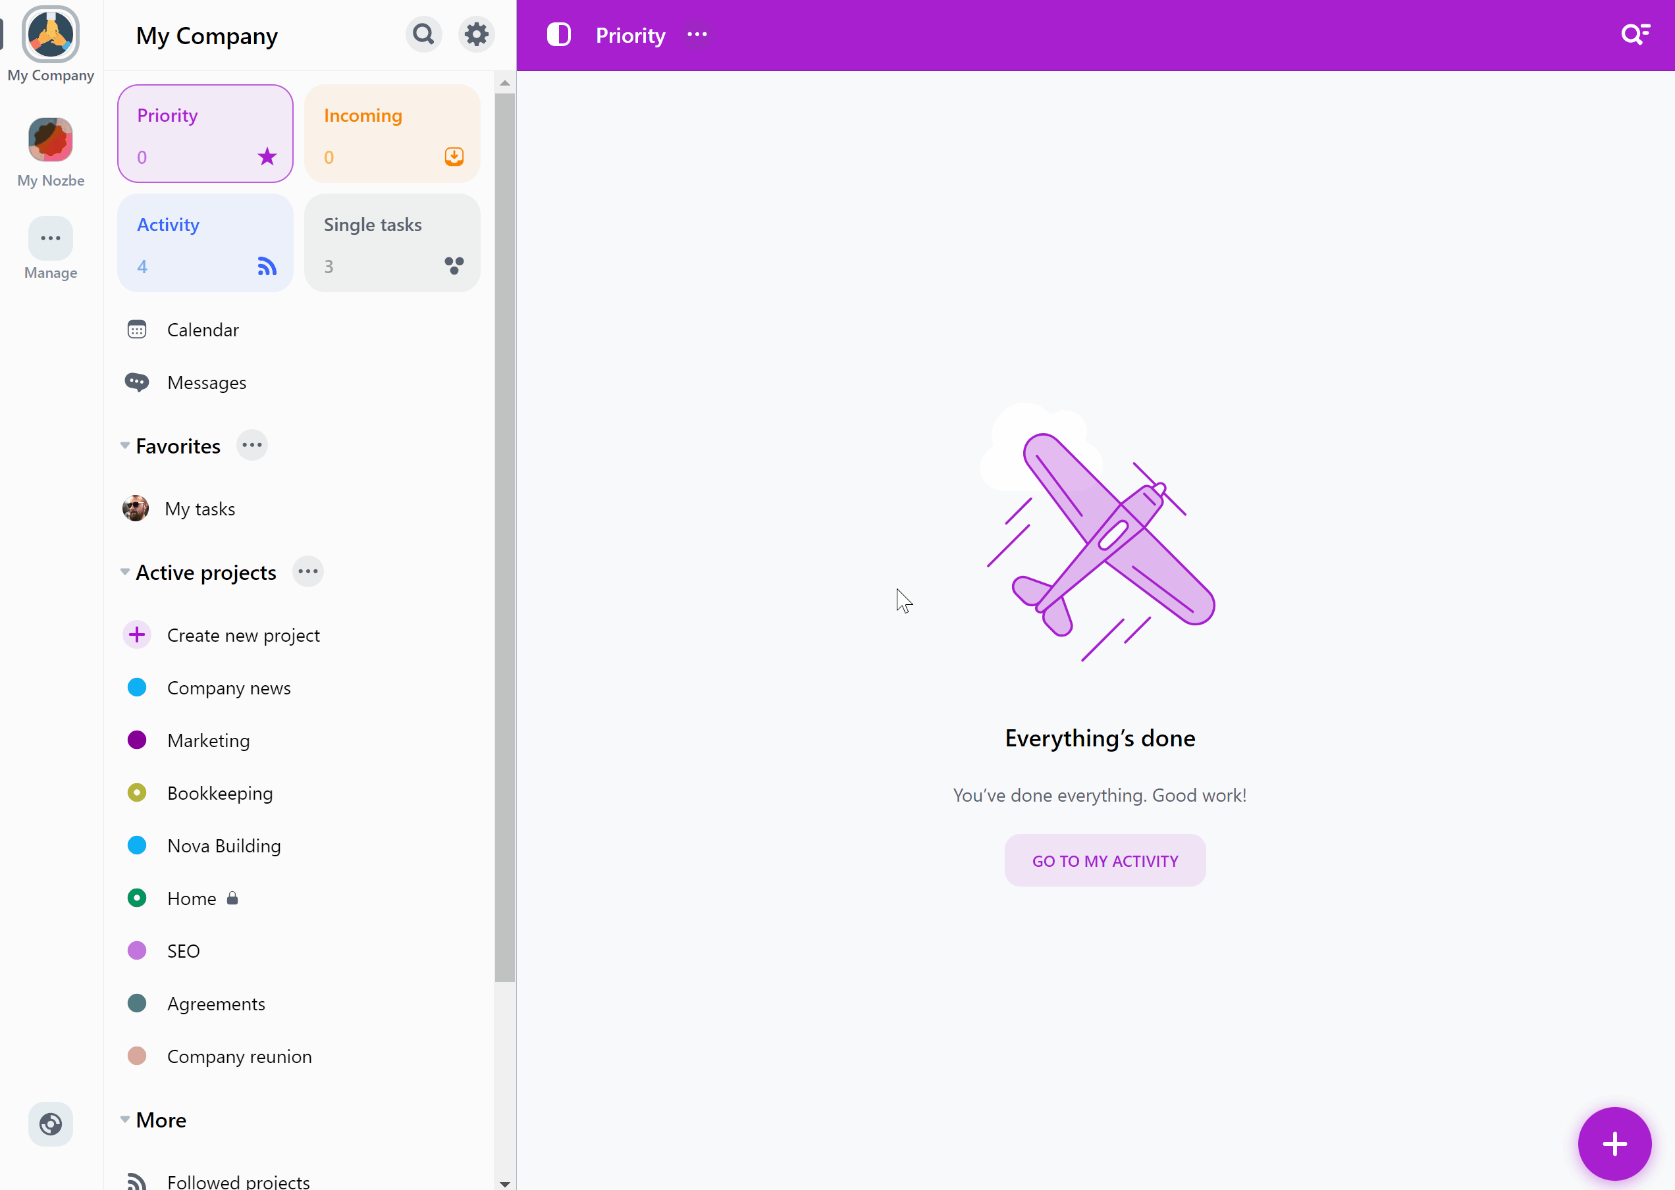Toggle Favorites section options menu

[252, 446]
